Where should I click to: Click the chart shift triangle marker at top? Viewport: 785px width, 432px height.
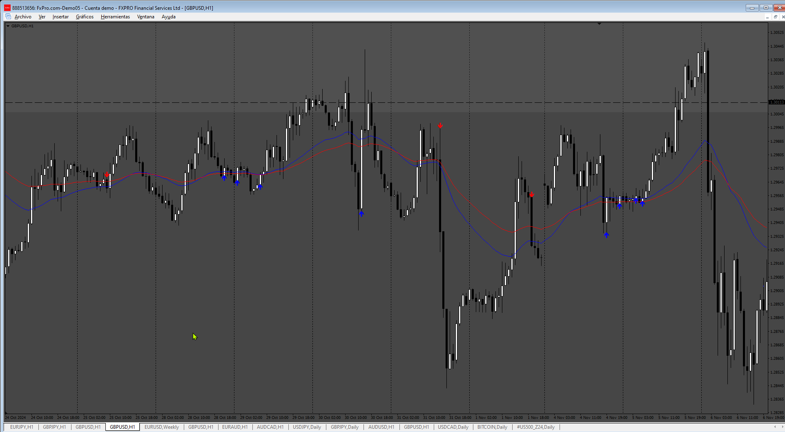pyautogui.click(x=599, y=24)
